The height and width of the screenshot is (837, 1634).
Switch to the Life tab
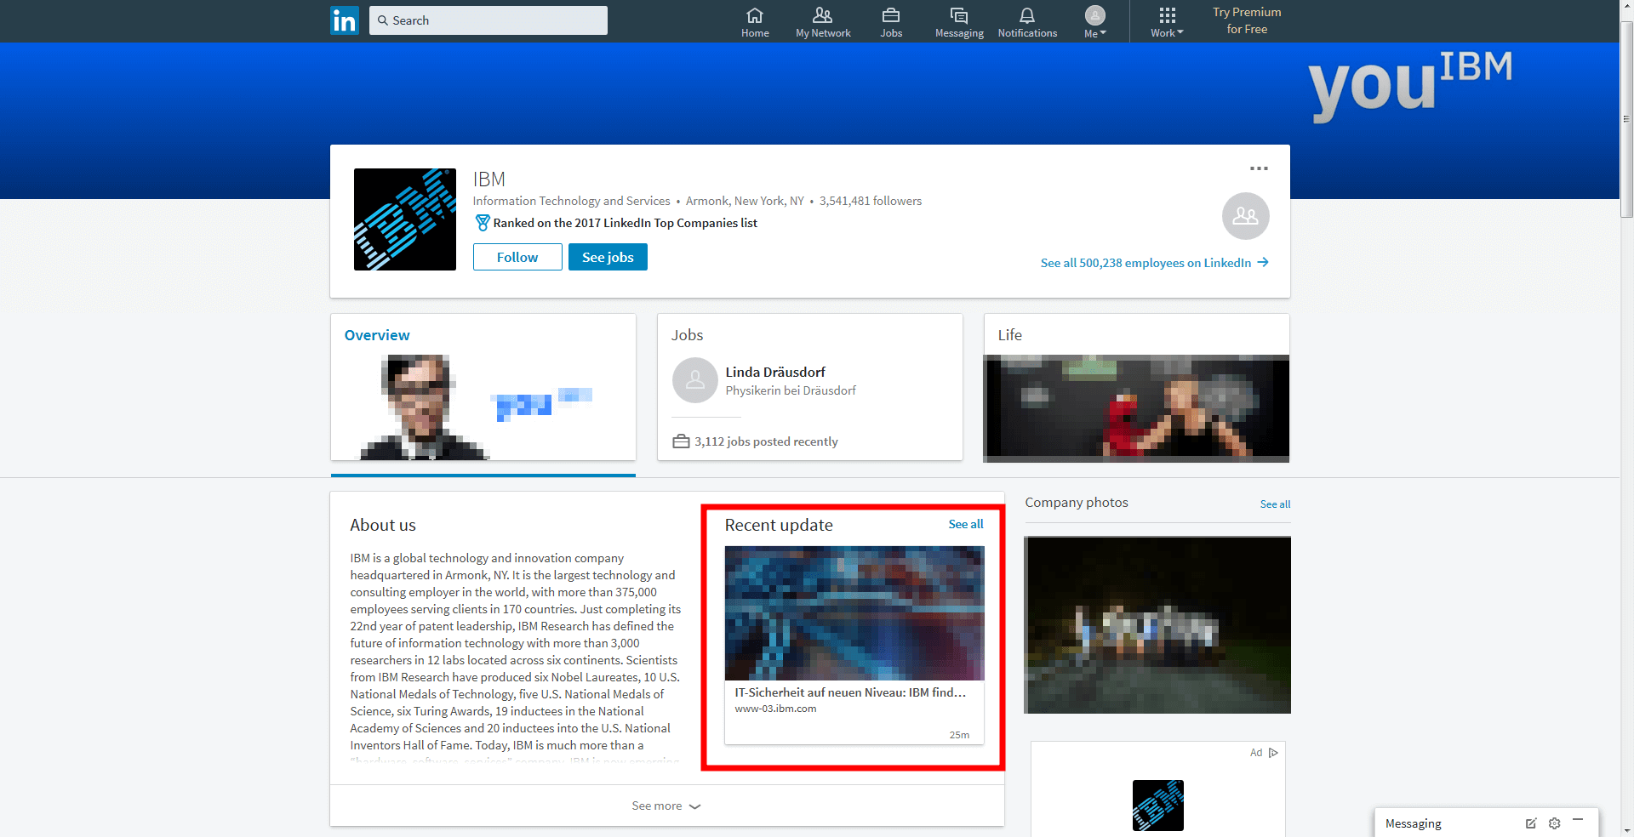point(1009,335)
